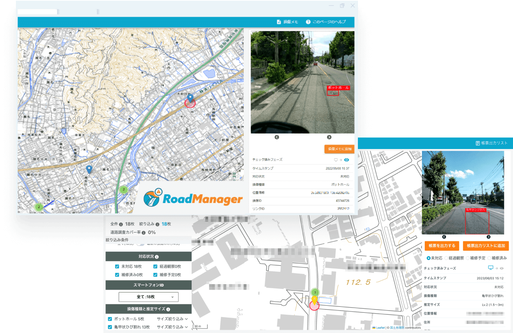This screenshot has width=513, height=333.
Task: Click 損傷メモに追加 orange button
Action: [x=339, y=149]
